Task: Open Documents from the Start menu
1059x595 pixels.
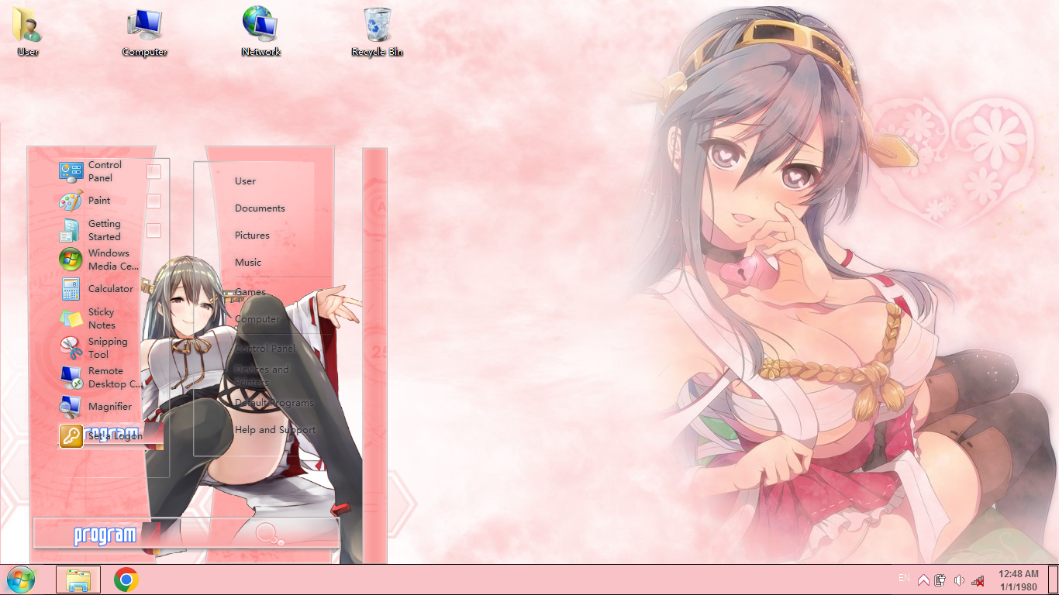Action: tap(260, 208)
